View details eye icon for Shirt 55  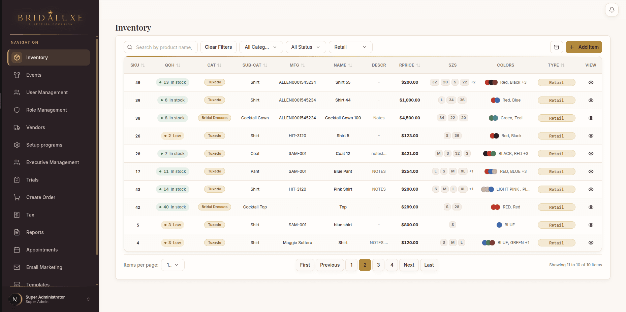[x=591, y=82]
